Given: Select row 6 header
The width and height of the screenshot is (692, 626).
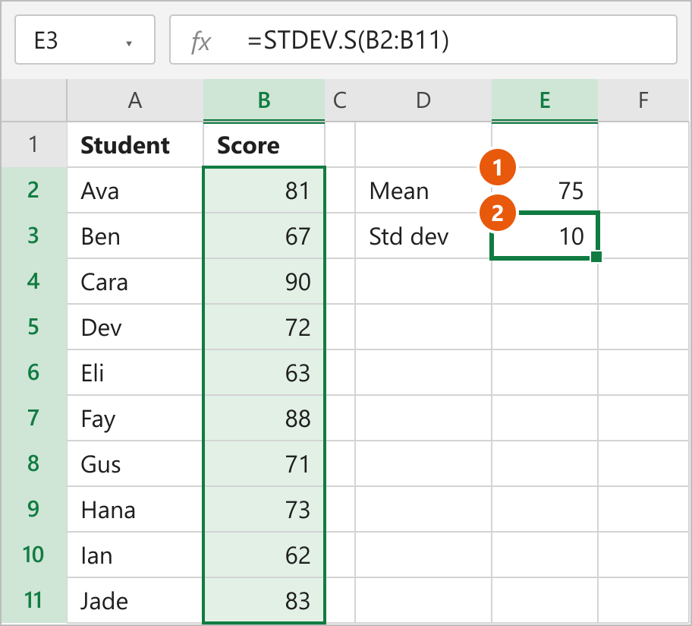Looking at the screenshot, I should tap(33, 372).
